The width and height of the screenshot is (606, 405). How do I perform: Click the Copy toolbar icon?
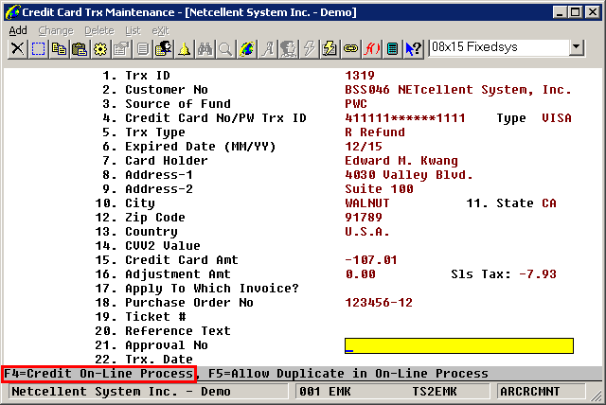[x=59, y=49]
